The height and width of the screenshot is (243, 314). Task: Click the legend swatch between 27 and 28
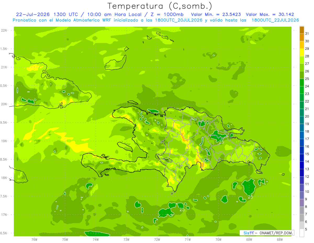[x=302, y=60]
